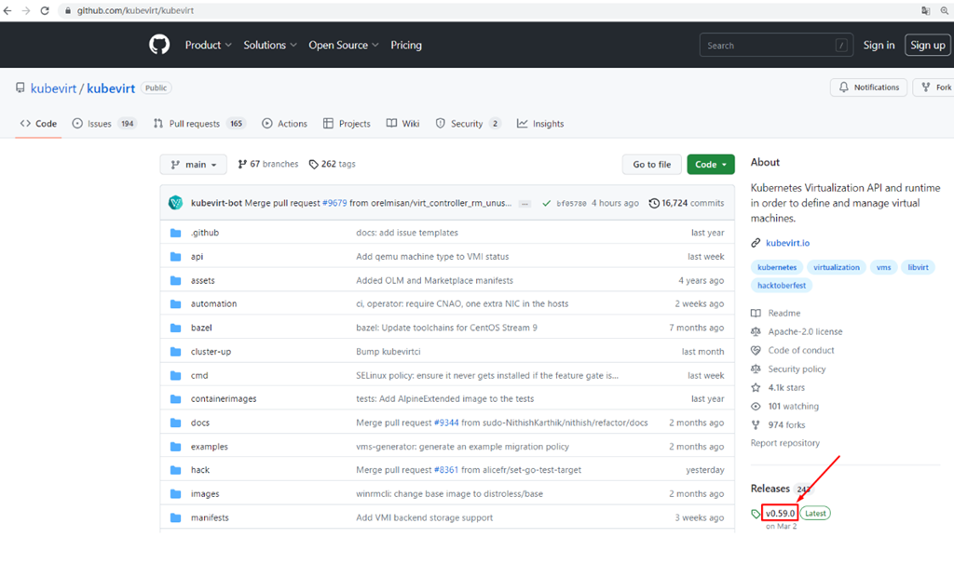This screenshot has width=954, height=564.
Task: Switch to the Issues tab
Action: pyautogui.click(x=104, y=124)
